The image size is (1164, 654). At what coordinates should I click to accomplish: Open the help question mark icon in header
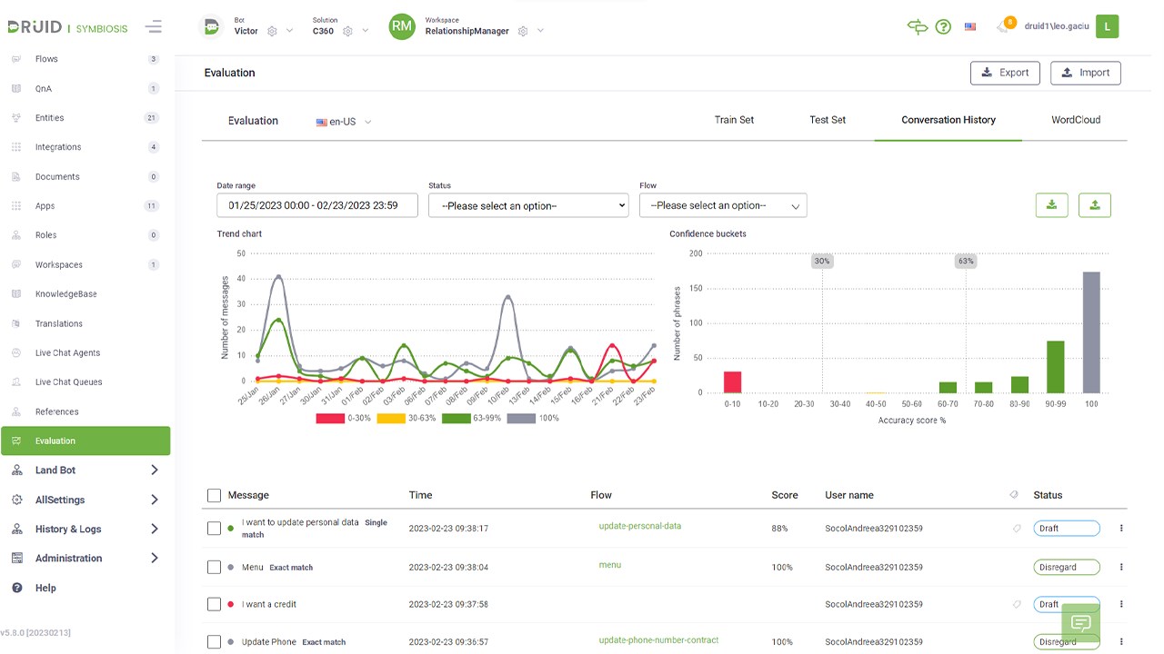[943, 27]
